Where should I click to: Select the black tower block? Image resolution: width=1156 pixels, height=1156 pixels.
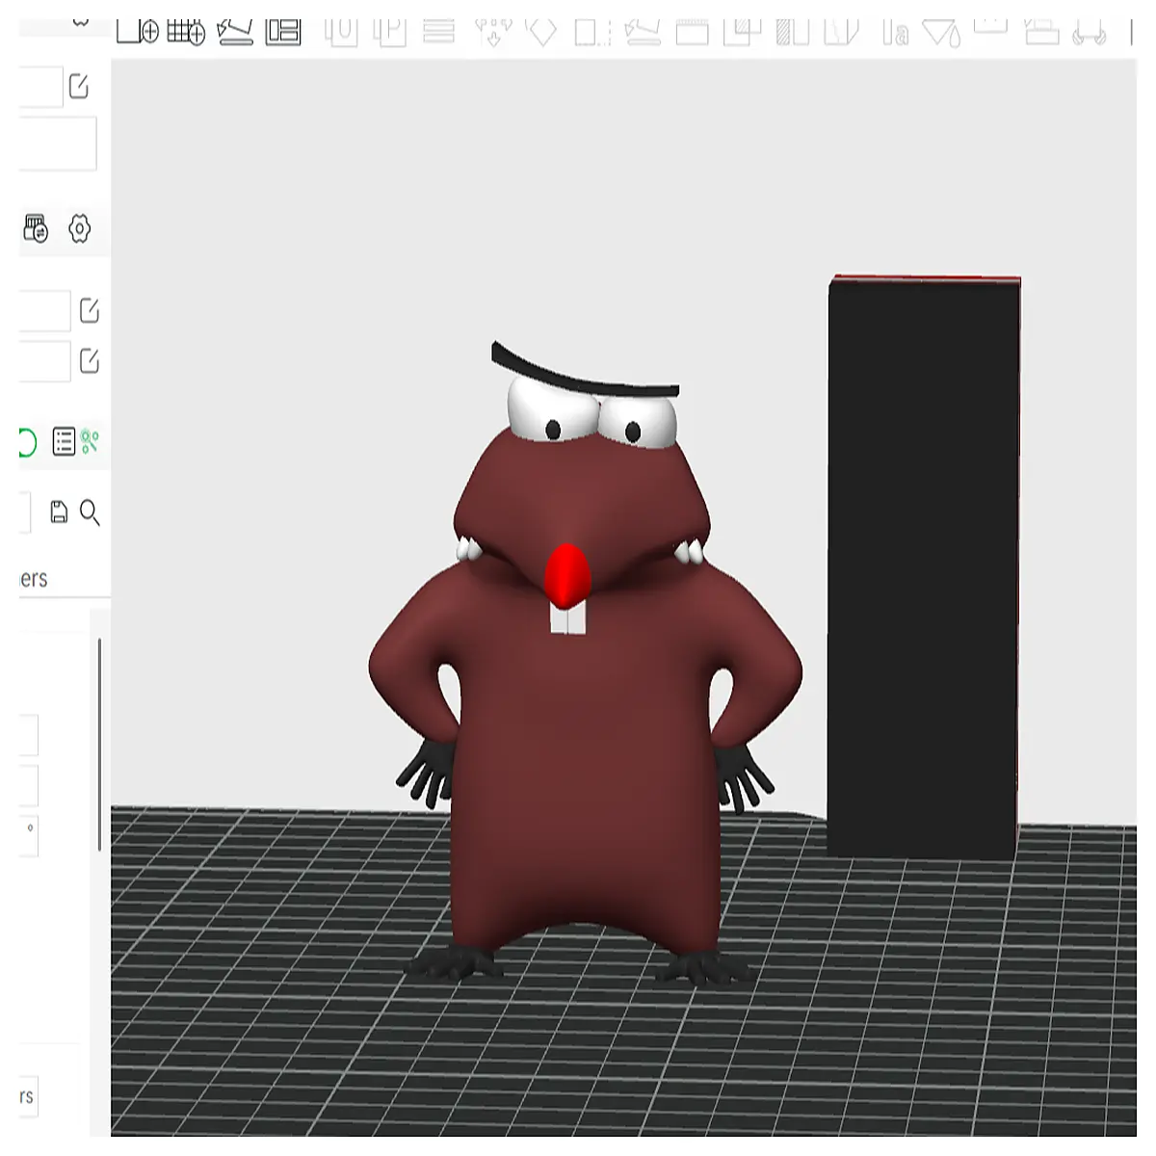point(923,566)
